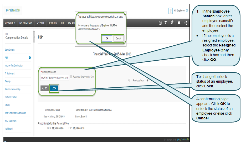The width and height of the screenshot is (241, 143).
Task: Click Cancel in the confirmation dialog
Action: (118, 39)
